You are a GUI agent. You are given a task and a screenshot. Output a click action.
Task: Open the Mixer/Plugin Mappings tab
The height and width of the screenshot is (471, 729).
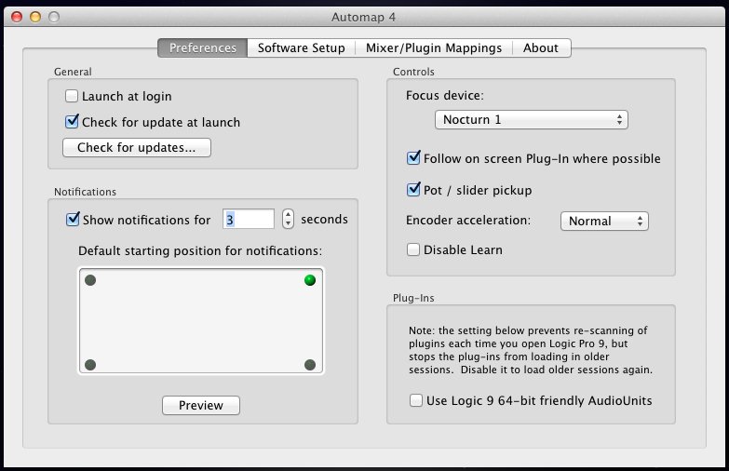click(x=433, y=47)
